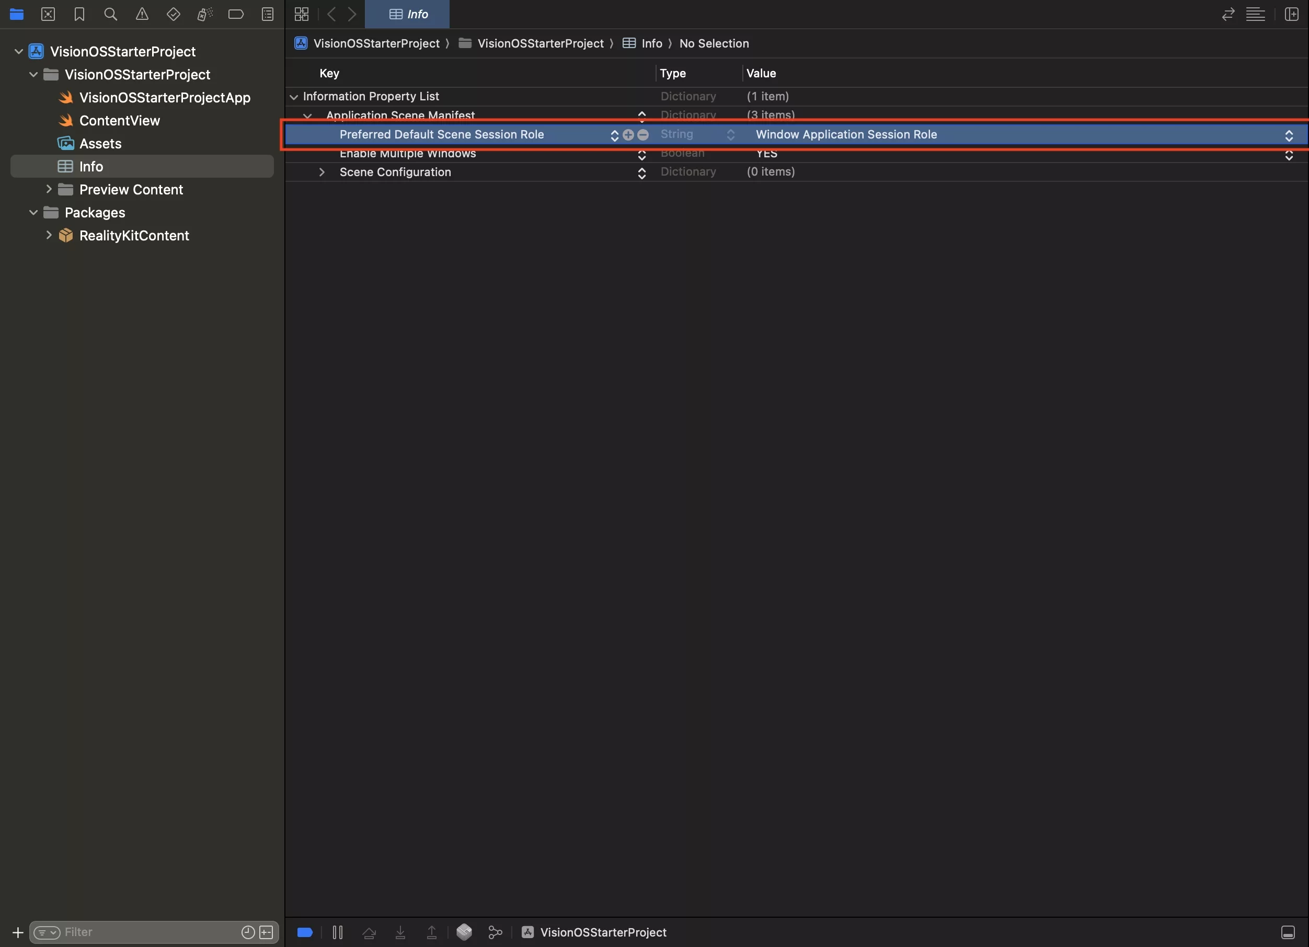Toggle source-control status files filter
Screen dimensions: 1309x947
[x=266, y=932]
